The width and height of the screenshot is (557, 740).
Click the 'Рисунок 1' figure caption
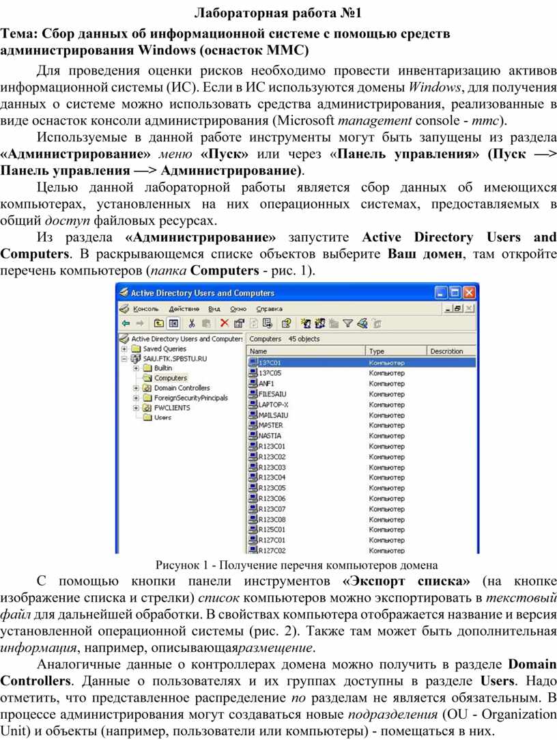297,564
